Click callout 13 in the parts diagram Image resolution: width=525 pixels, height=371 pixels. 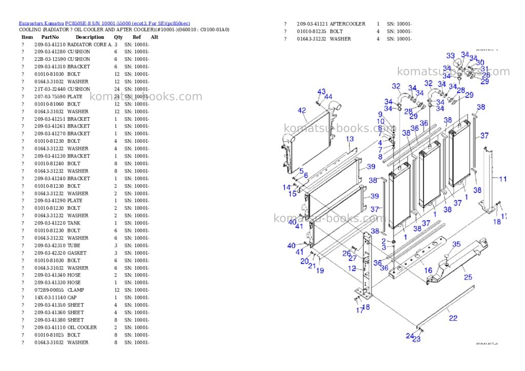point(350,139)
